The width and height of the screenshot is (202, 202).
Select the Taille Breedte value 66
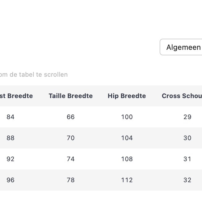coord(71,117)
